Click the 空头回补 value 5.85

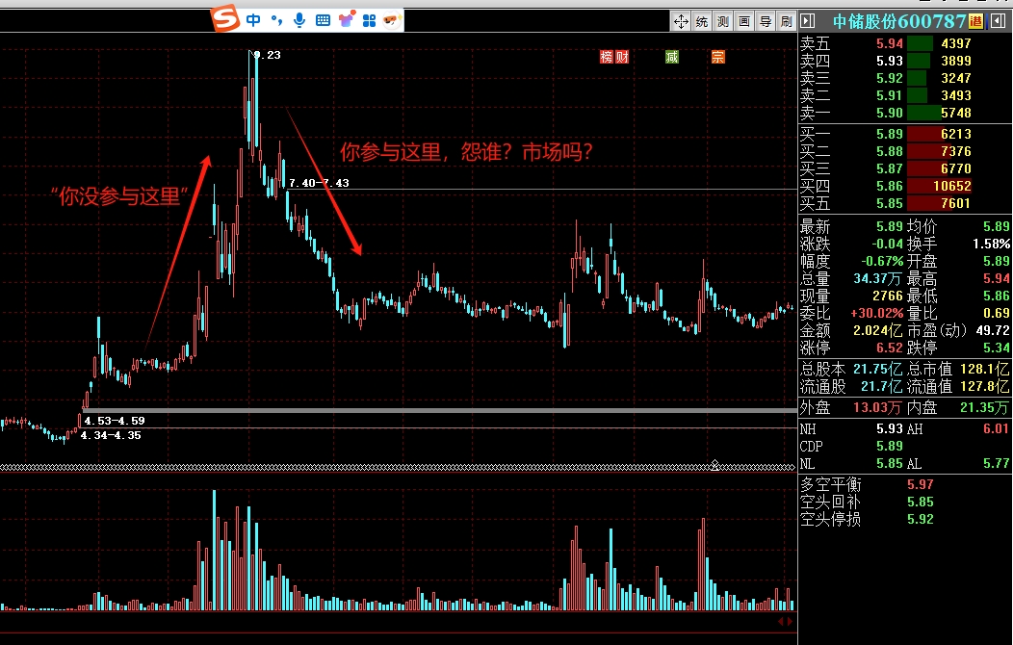coord(920,502)
